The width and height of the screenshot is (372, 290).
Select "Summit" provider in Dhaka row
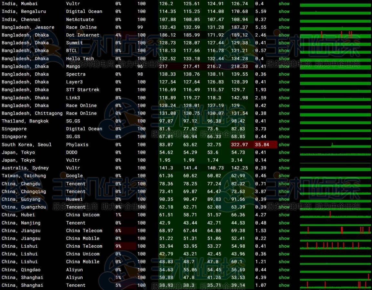click(74, 43)
